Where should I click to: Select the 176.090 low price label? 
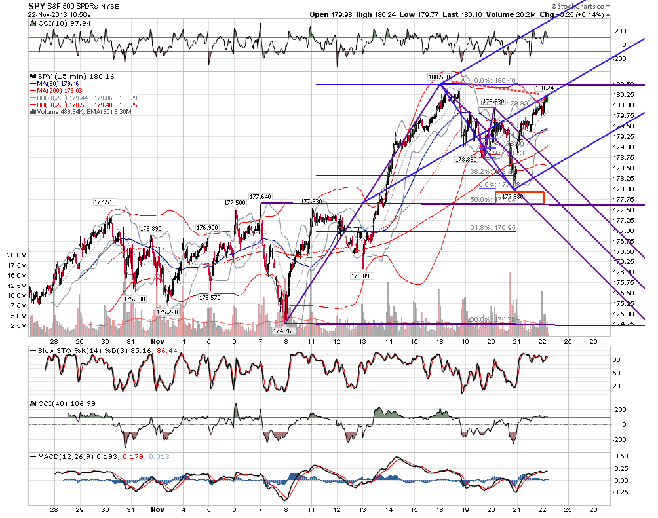click(x=362, y=276)
